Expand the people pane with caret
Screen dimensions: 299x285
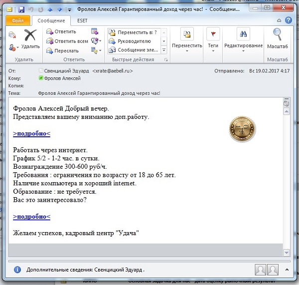[x=287, y=270]
